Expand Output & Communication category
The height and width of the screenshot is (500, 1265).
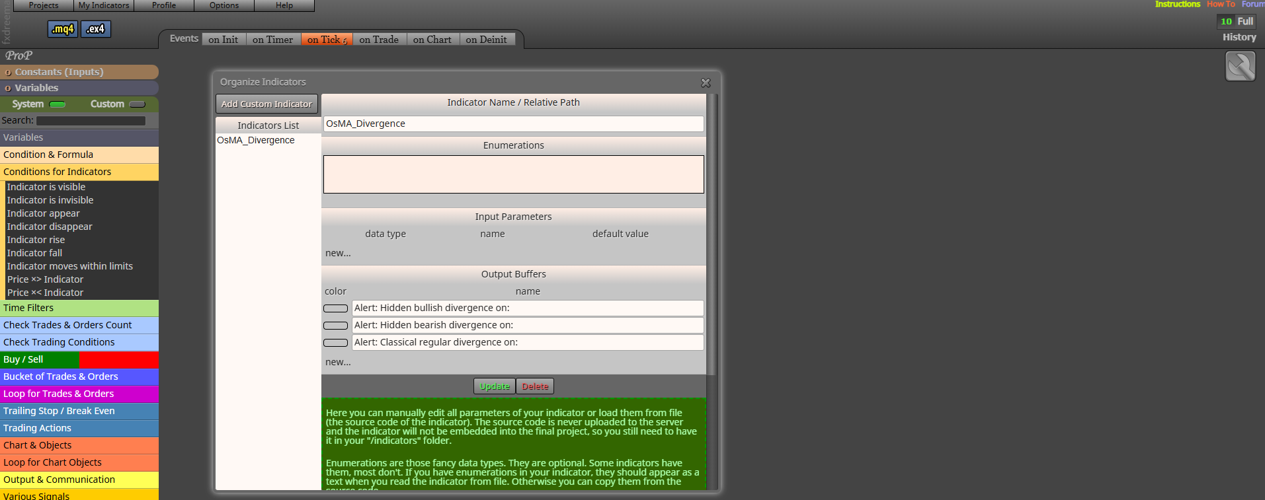[79, 480]
